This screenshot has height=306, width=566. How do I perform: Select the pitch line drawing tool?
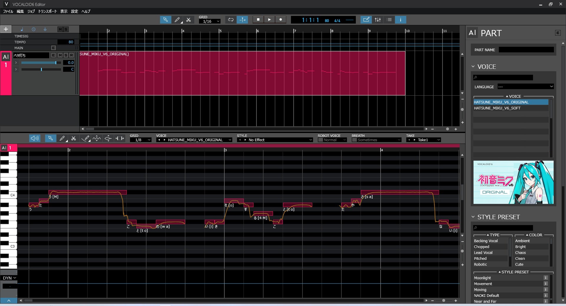click(85, 138)
